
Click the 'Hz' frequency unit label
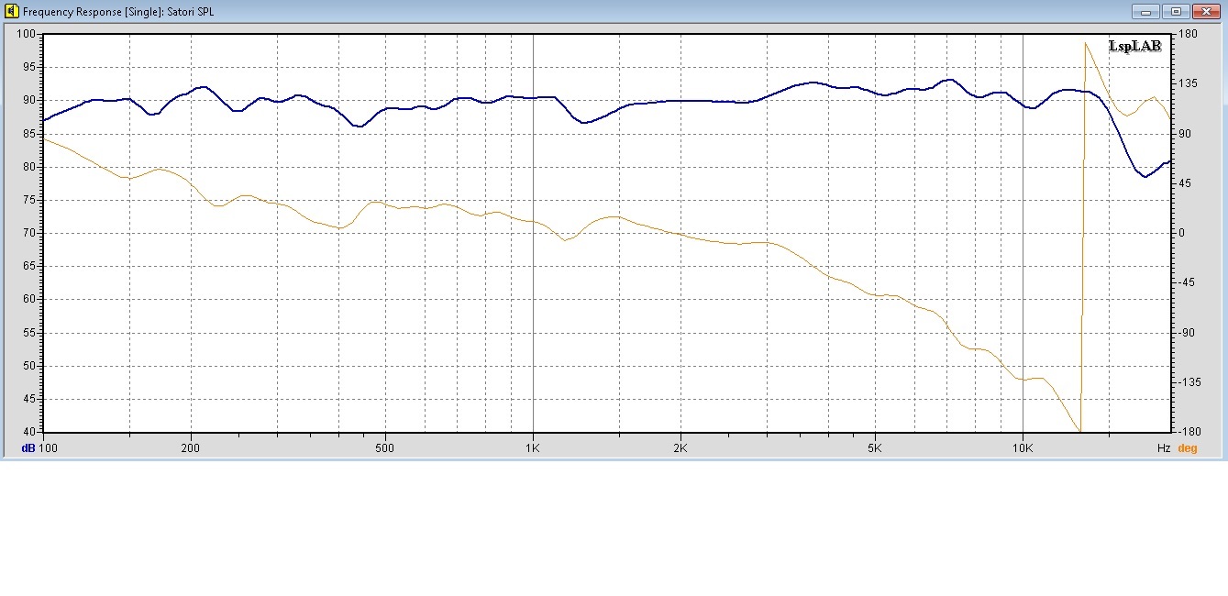point(1163,448)
